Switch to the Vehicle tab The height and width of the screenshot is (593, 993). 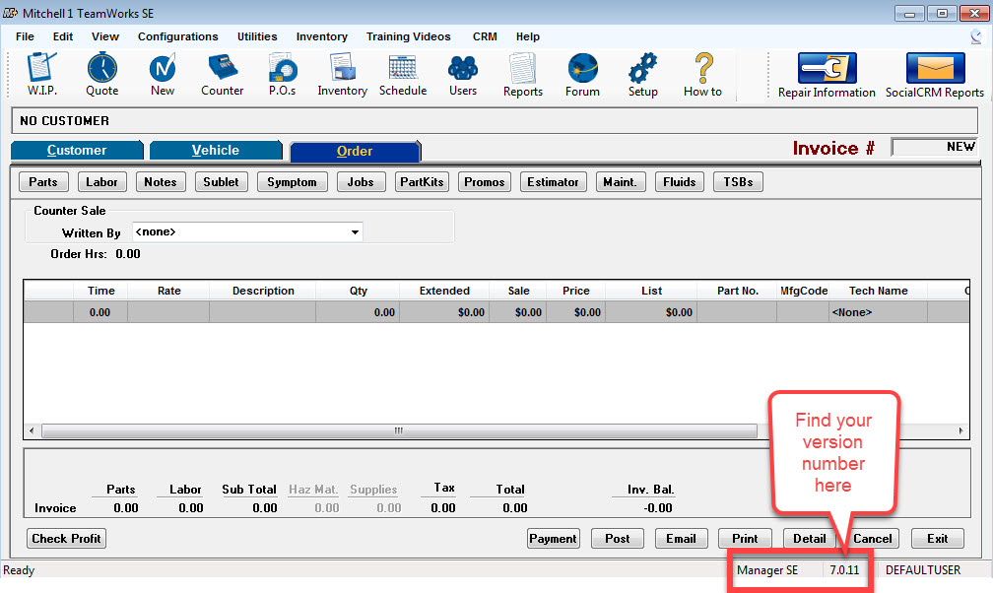[x=216, y=151]
